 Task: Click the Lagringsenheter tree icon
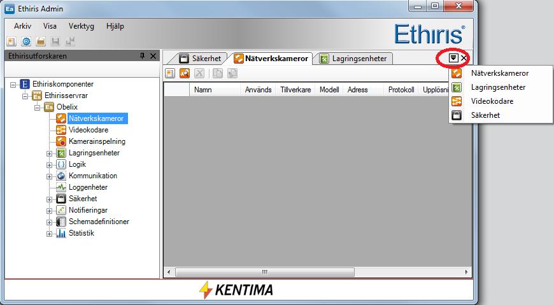(61, 153)
